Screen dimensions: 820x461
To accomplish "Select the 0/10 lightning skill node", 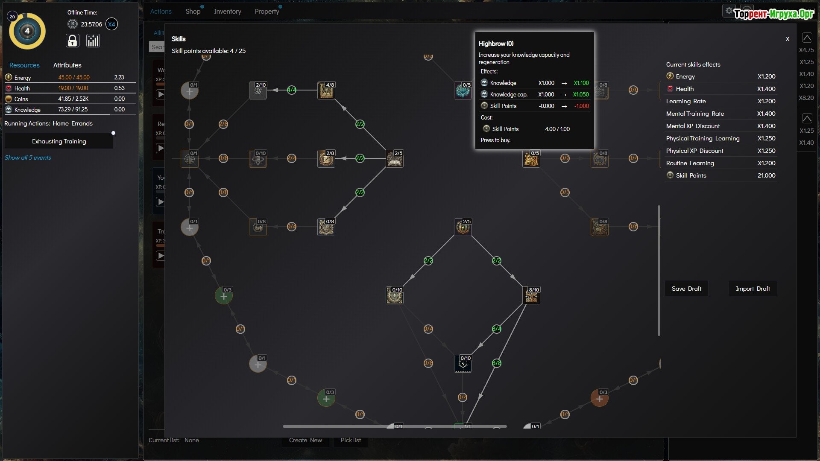I will (x=463, y=364).
